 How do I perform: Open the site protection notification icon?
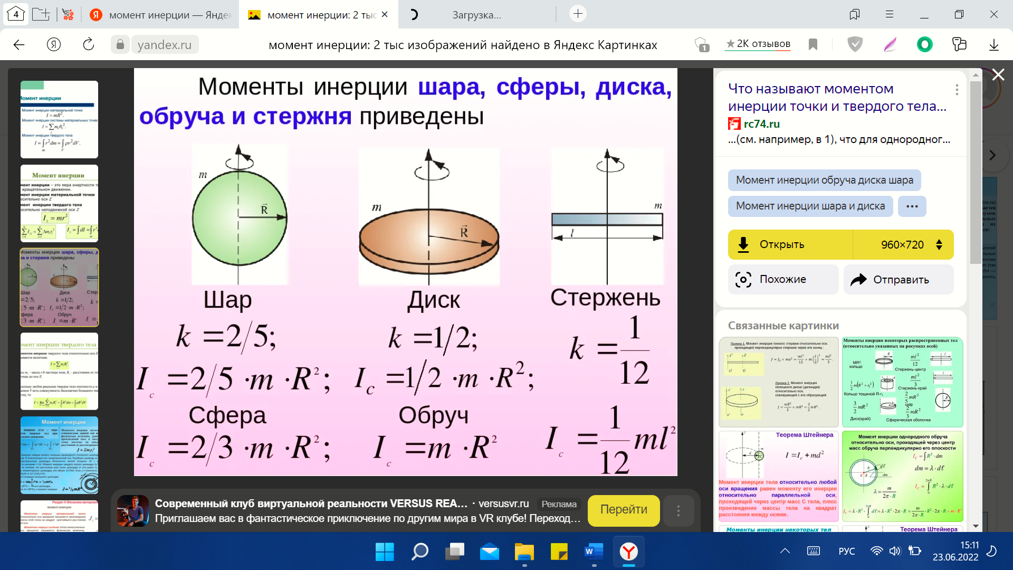click(701, 44)
